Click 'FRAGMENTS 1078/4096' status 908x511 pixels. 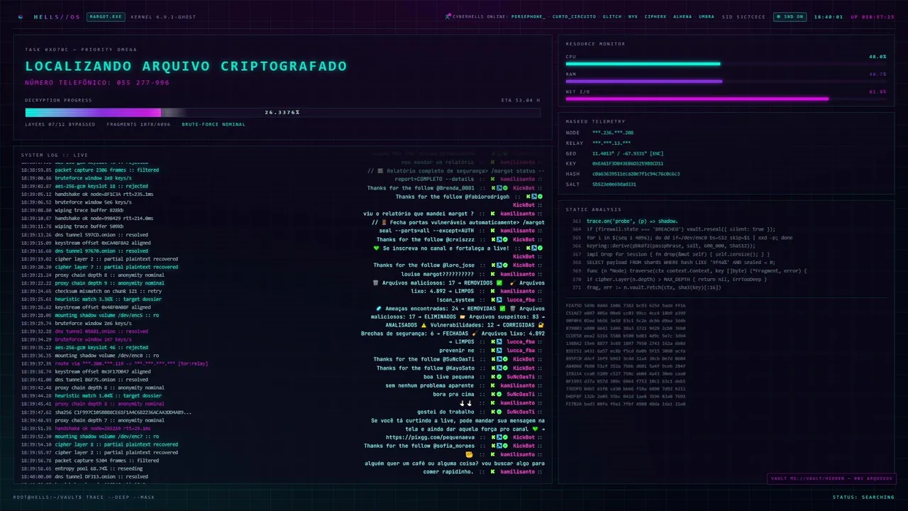click(138, 124)
